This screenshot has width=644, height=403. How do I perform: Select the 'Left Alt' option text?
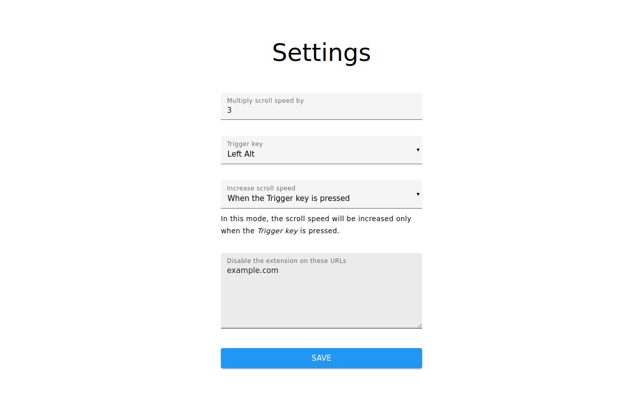241,154
